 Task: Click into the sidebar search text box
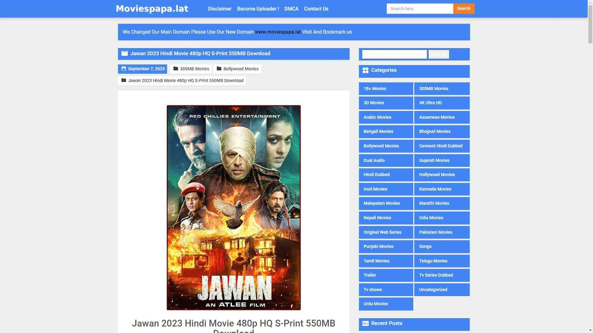[394, 54]
